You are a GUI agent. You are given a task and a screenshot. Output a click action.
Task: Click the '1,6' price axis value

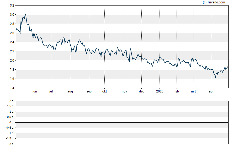point(12,79)
